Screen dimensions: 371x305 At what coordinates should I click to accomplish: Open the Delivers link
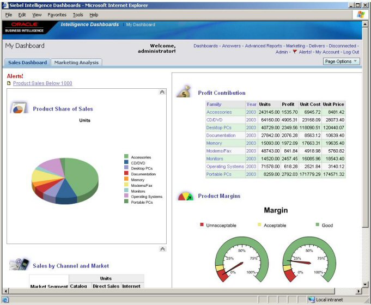pos(317,46)
